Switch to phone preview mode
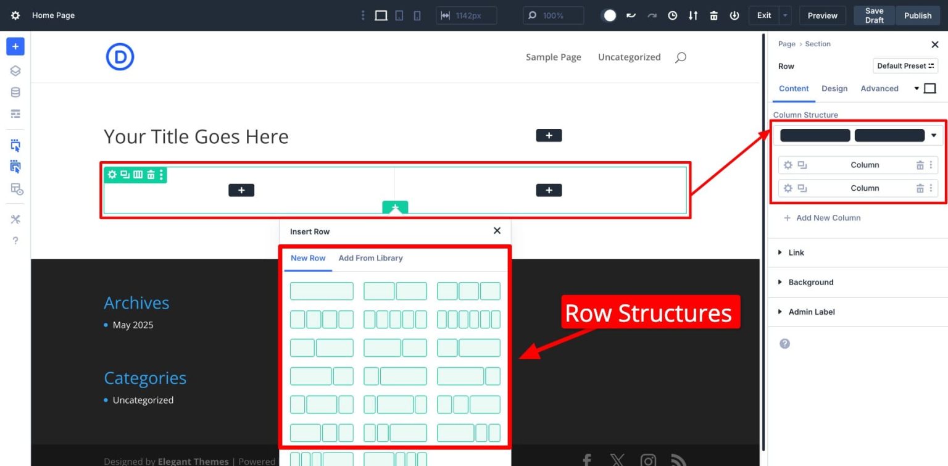 click(x=417, y=15)
